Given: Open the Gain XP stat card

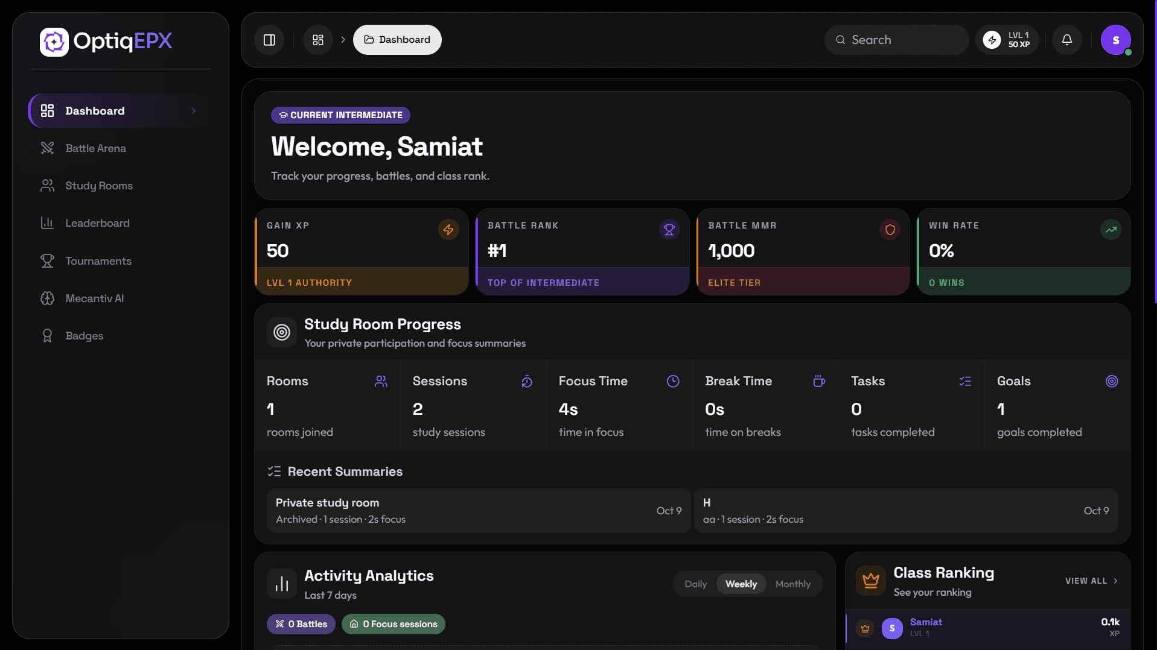Looking at the screenshot, I should (362, 252).
